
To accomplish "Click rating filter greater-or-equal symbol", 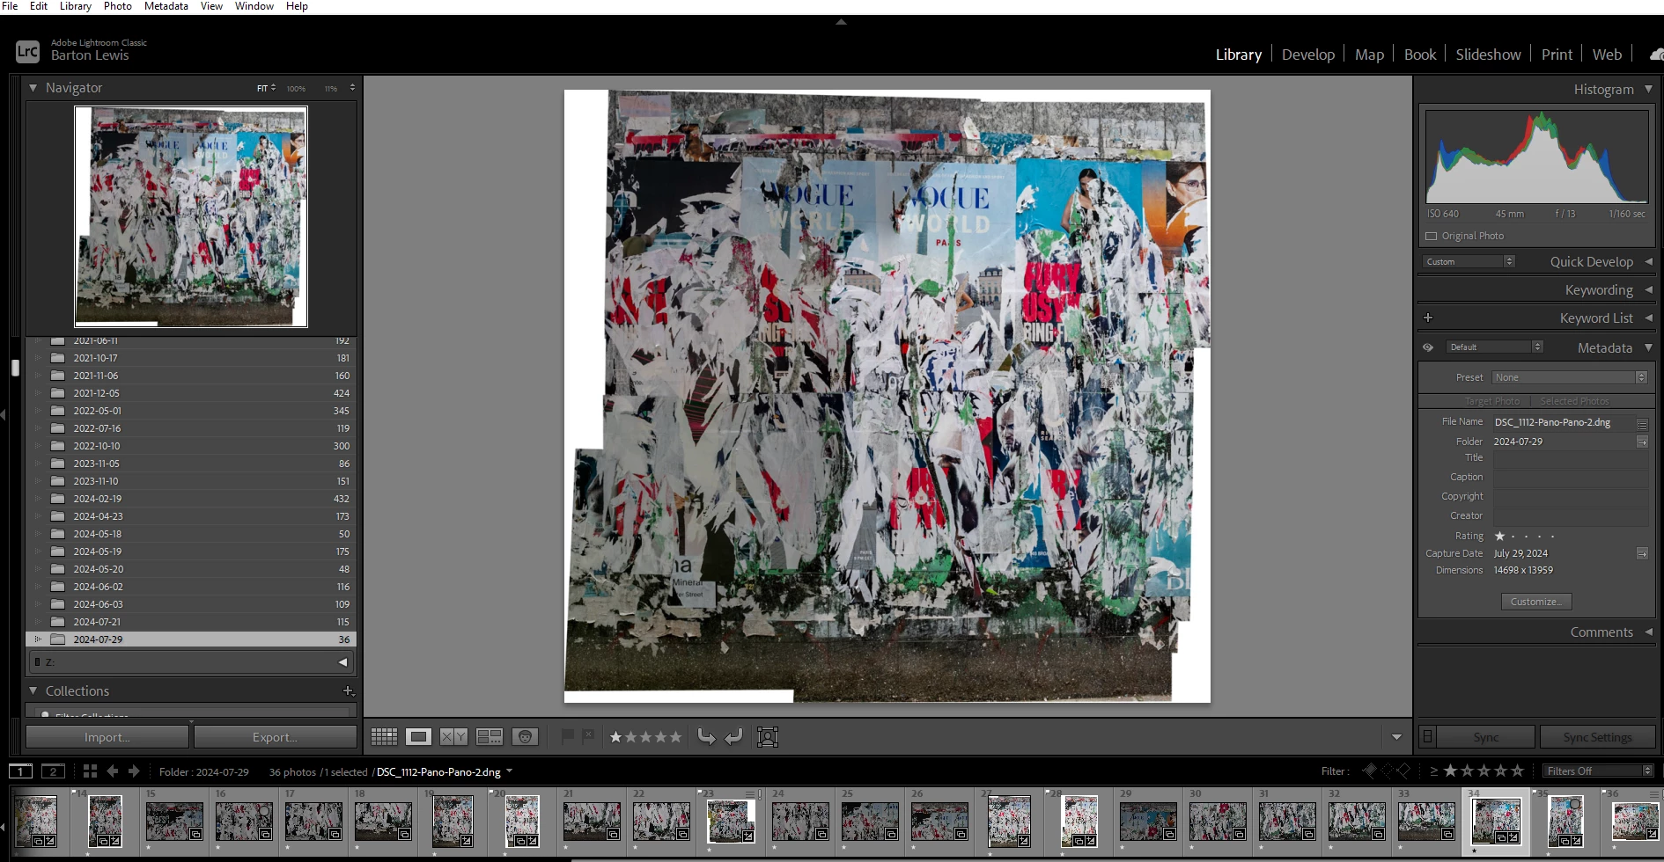I will tap(1433, 771).
